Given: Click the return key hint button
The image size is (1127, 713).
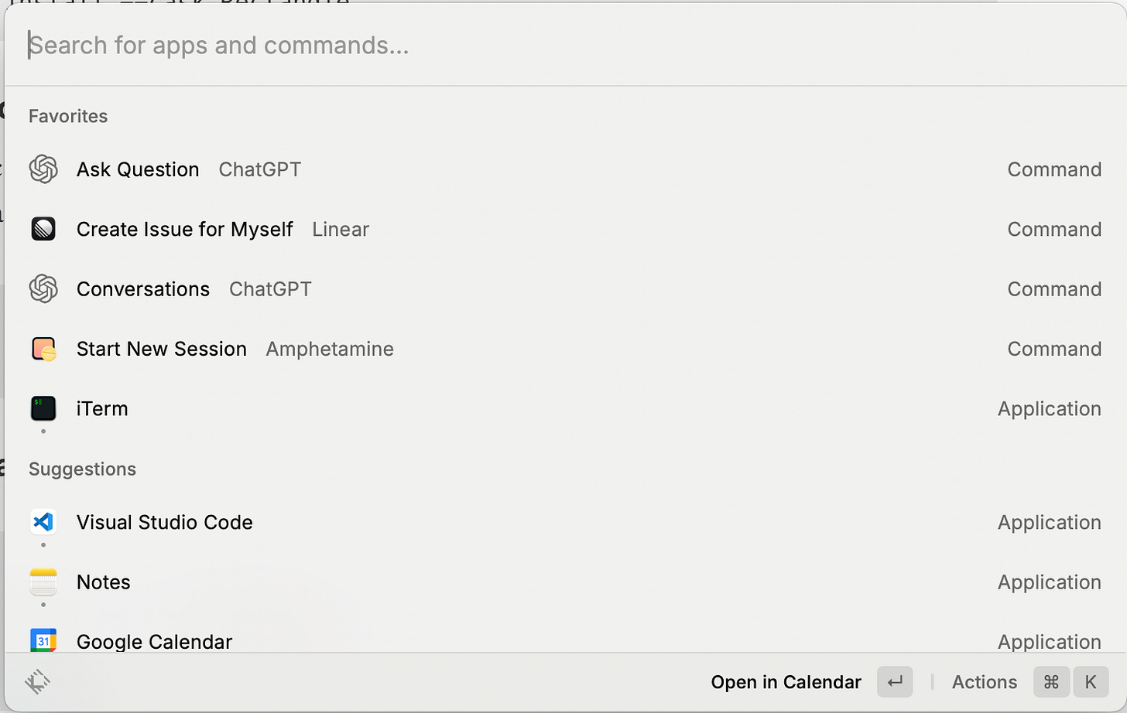Looking at the screenshot, I should click(x=895, y=682).
